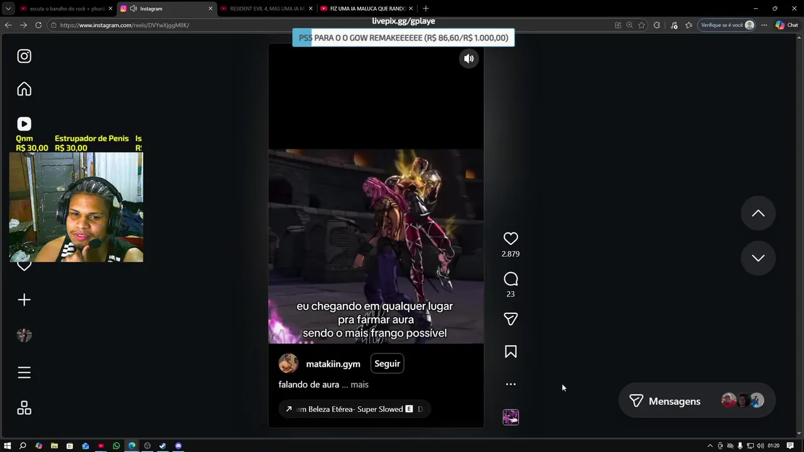Open WhatsApp from taskbar
Viewport: 804px width, 452px height.
[x=116, y=446]
